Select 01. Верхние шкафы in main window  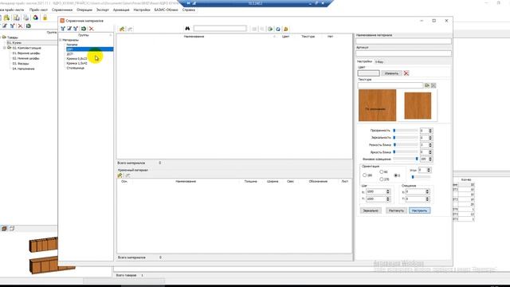click(26, 53)
